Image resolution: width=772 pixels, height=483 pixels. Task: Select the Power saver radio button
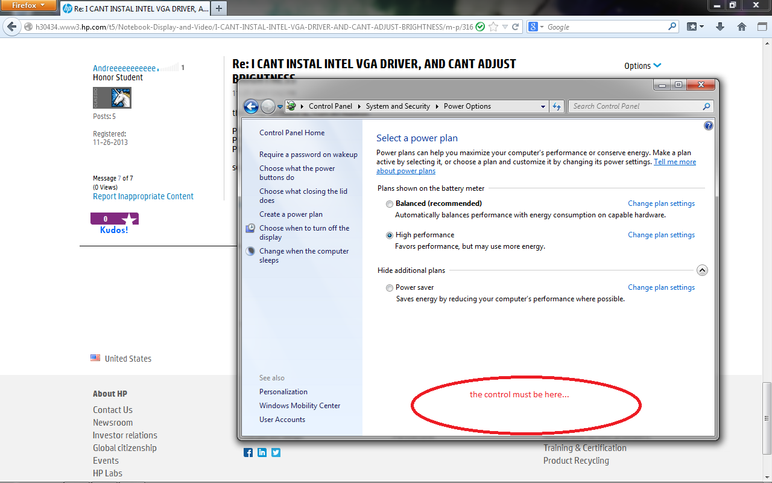(390, 288)
